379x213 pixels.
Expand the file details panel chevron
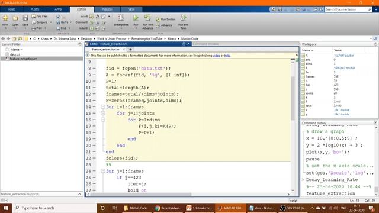click(79, 194)
